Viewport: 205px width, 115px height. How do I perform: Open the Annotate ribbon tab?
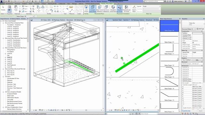click(x=37, y=4)
